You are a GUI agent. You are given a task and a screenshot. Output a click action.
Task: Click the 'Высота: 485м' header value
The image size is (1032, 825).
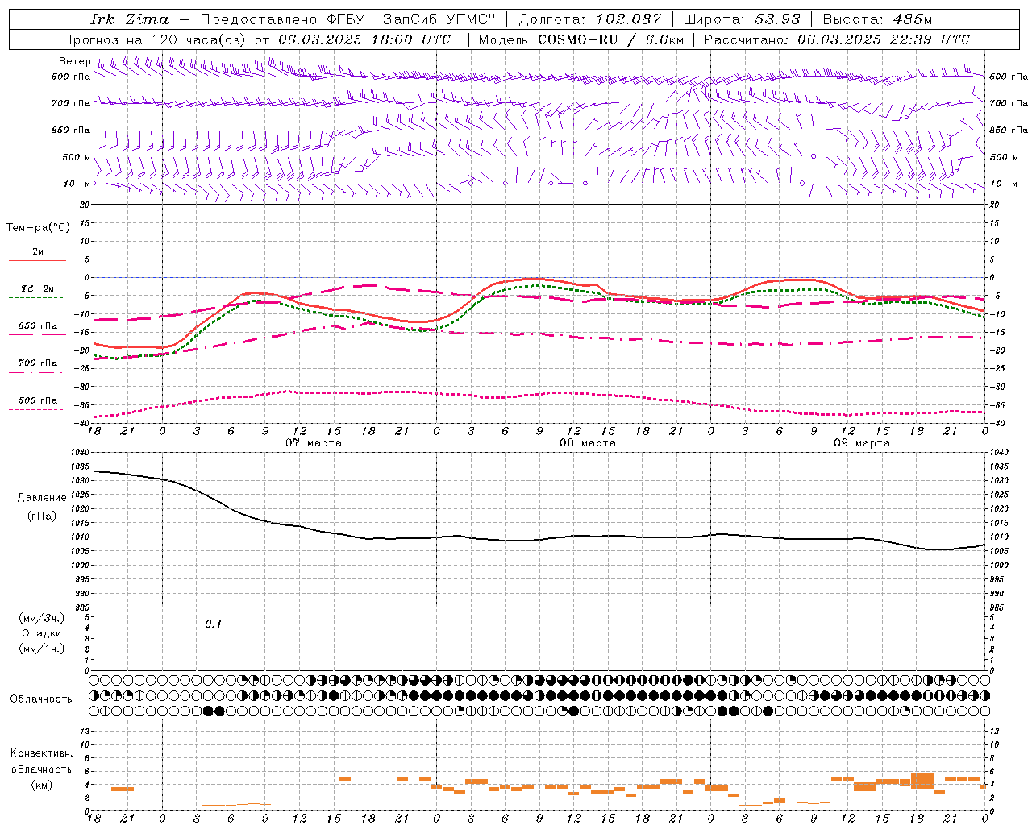tap(878, 19)
